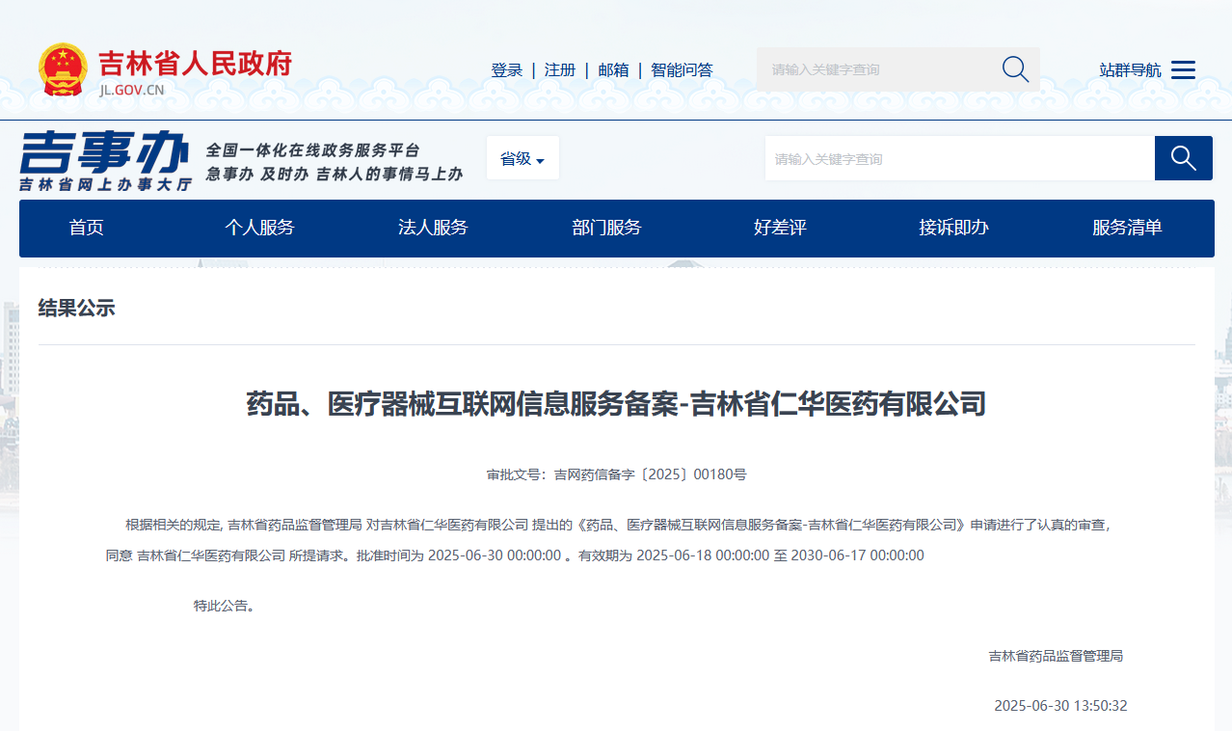
Task: Click the 吉事办 platform logo
Action: (x=106, y=160)
